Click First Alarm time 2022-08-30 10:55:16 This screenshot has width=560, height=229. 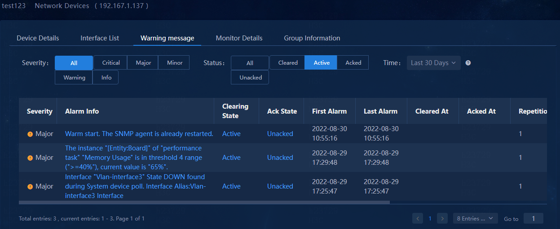click(x=329, y=133)
